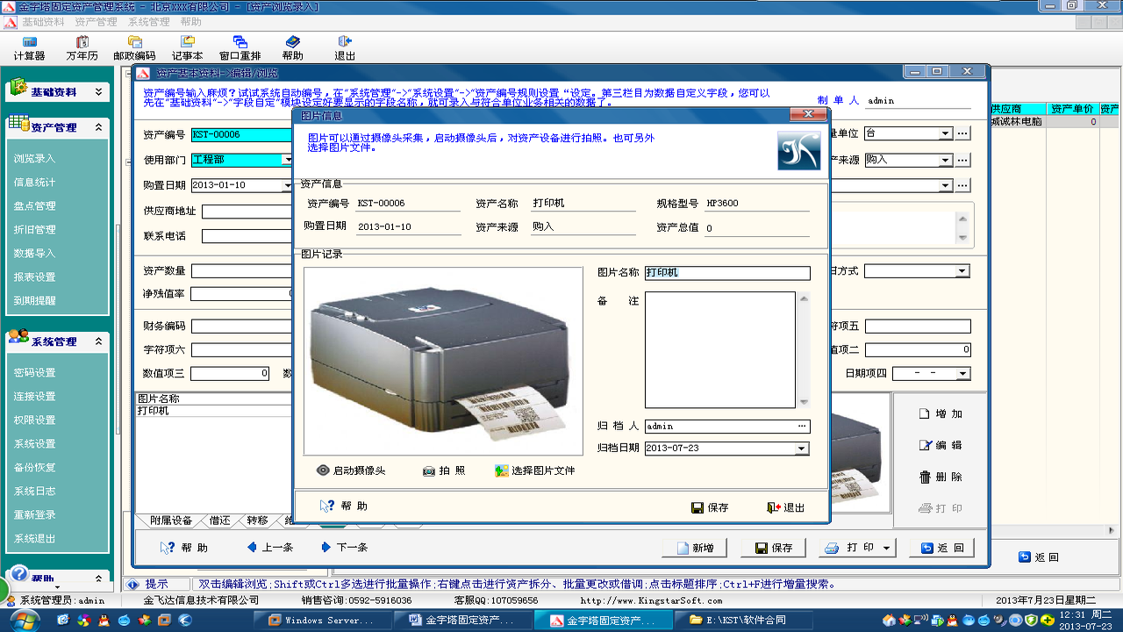
Task: Switch to the 附属设备 tab
Action: pyautogui.click(x=170, y=521)
